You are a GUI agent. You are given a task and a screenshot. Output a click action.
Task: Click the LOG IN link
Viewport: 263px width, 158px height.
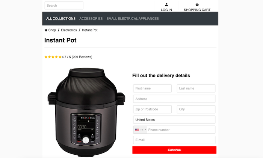[x=166, y=10]
